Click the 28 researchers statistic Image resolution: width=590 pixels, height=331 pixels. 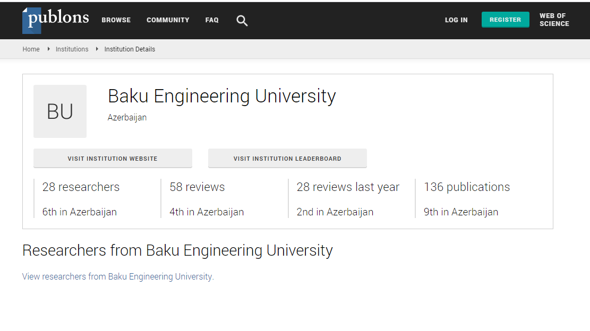pos(81,187)
